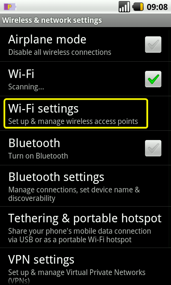Select the Bluetooth row title
Viewport: 171px width, 285px height.
coord(34,143)
